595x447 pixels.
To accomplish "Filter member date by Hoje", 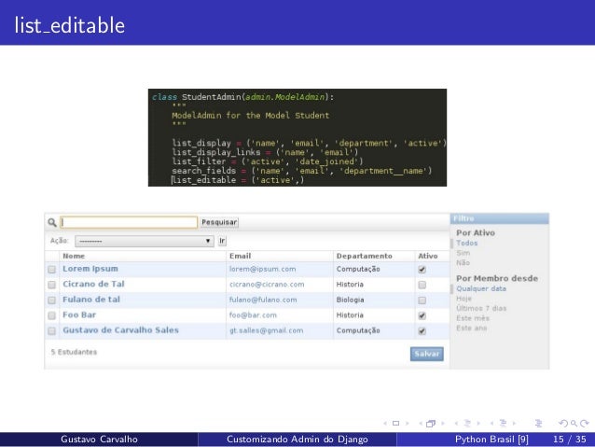I will (x=464, y=299).
